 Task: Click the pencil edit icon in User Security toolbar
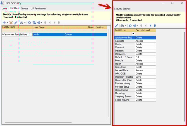pos(16,23)
